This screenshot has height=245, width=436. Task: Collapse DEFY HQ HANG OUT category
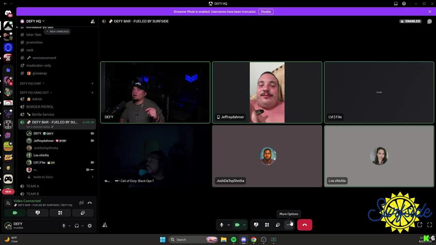pyautogui.click(x=36, y=93)
